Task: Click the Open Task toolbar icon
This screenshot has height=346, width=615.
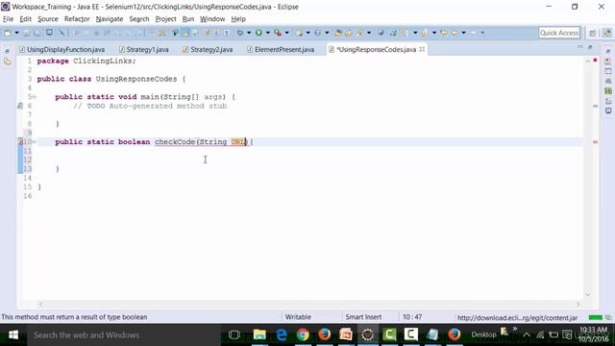Action: point(348,33)
